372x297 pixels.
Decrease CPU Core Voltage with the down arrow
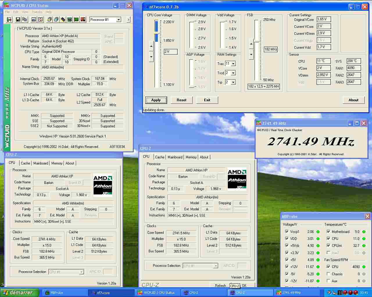click(151, 57)
